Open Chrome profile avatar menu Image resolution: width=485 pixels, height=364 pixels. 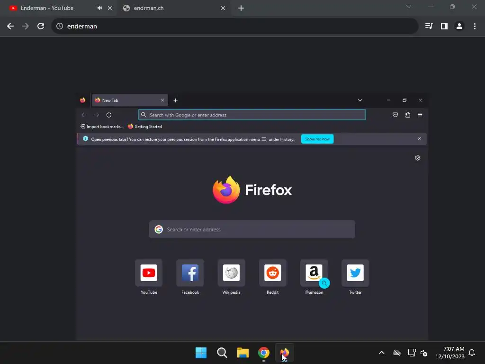tap(459, 27)
